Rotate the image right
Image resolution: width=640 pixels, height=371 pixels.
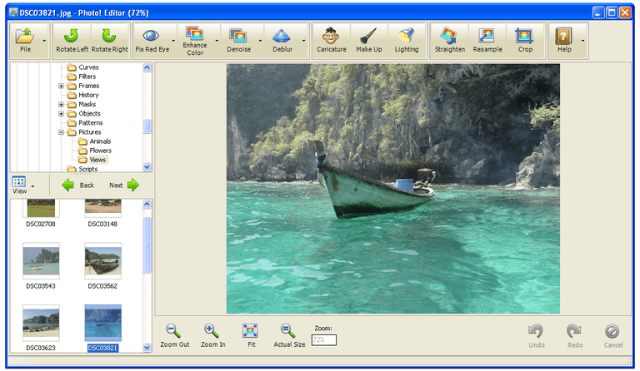point(109,41)
